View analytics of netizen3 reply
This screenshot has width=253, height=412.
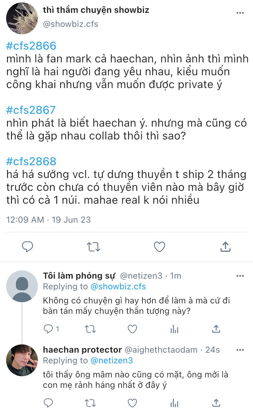click(174, 329)
